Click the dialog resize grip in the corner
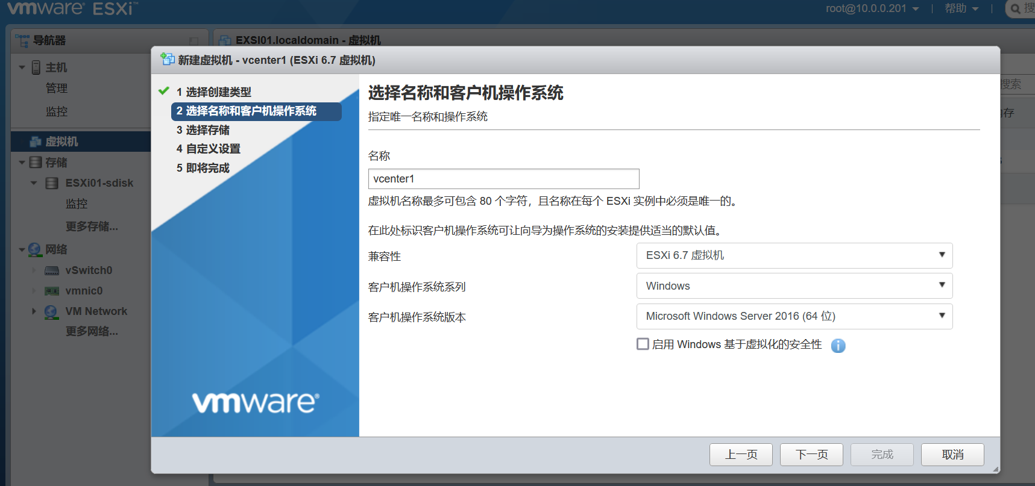Screen dimensions: 1035x486 point(995,469)
